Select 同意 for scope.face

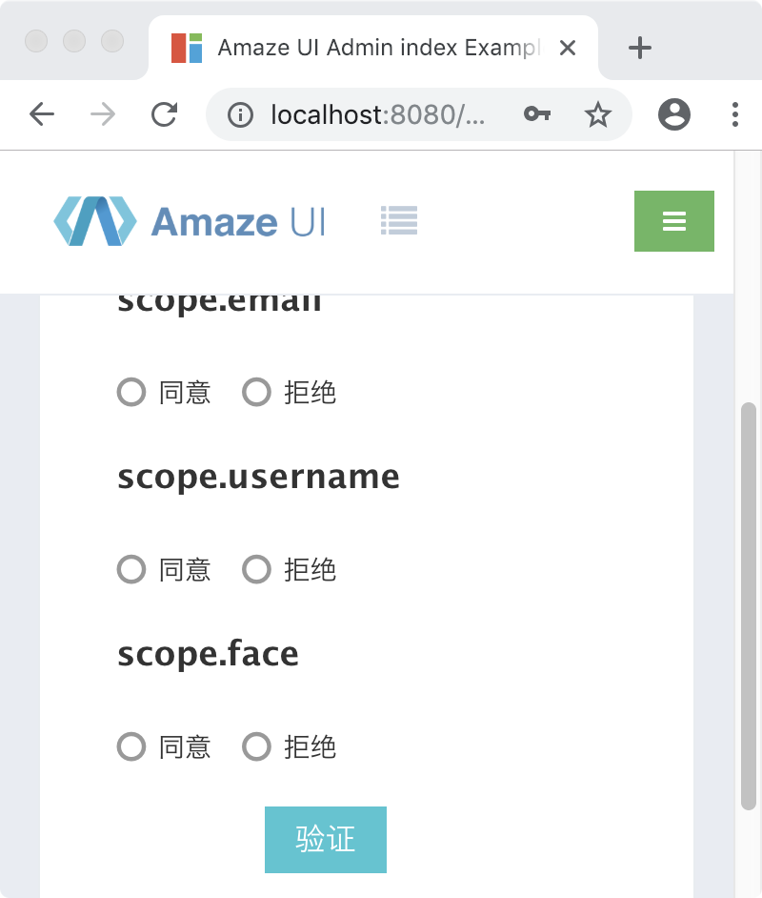coord(131,746)
